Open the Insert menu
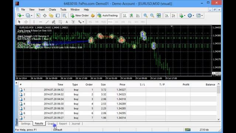 pos(42,10)
